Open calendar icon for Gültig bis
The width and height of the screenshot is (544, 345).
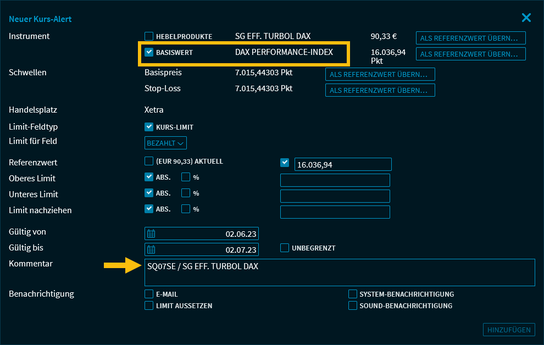coord(151,249)
